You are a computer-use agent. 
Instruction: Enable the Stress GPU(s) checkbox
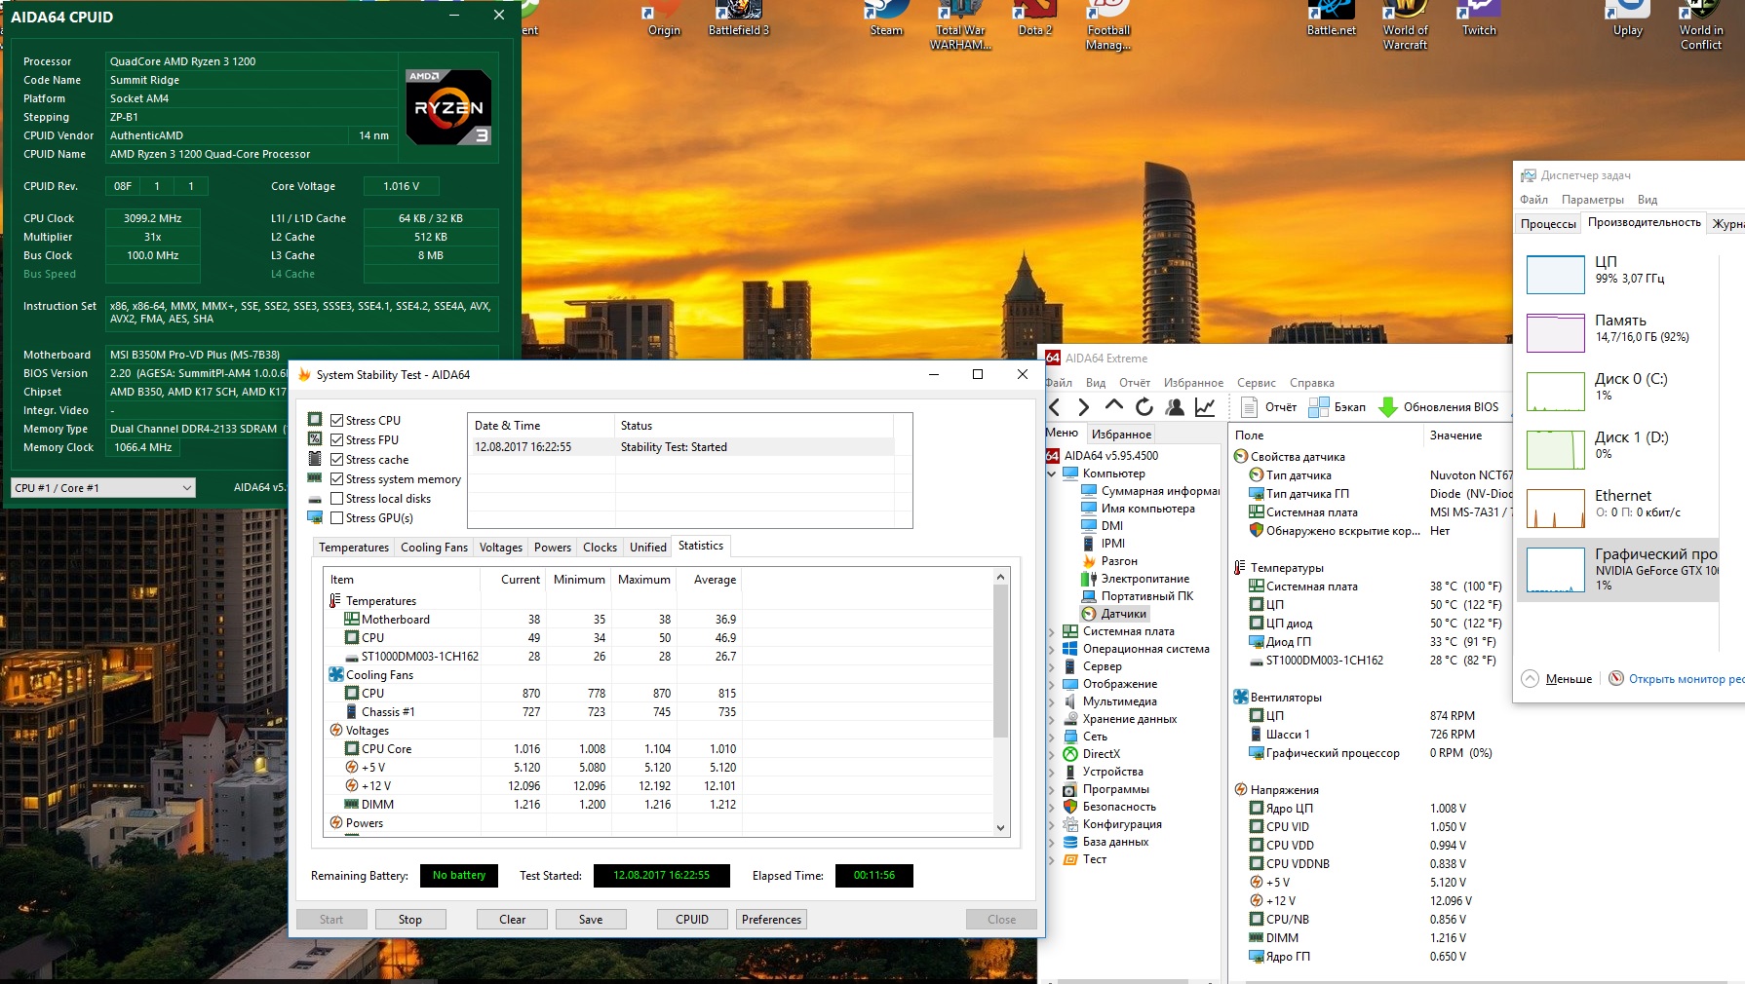pos(336,518)
